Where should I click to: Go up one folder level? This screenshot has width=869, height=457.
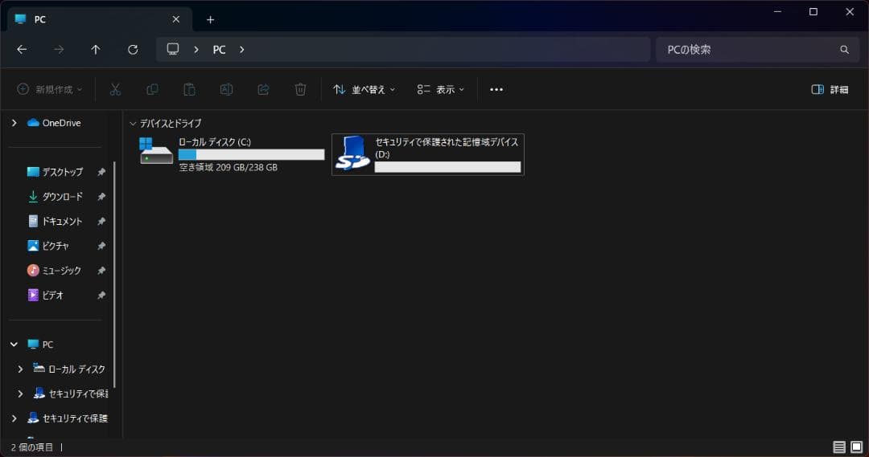click(x=95, y=50)
